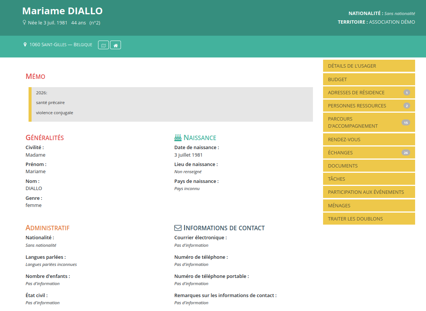Open the Documents menu item
Image resolution: width=426 pixels, height=311 pixels.
369,166
